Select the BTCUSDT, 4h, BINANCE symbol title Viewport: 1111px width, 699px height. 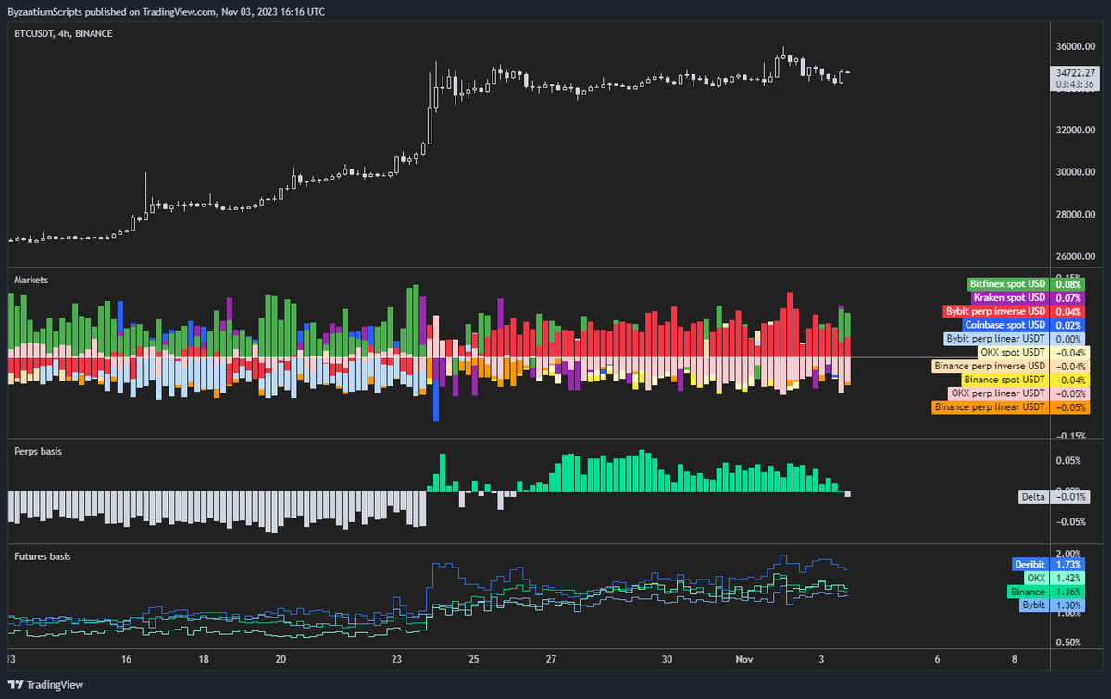[x=65, y=32]
